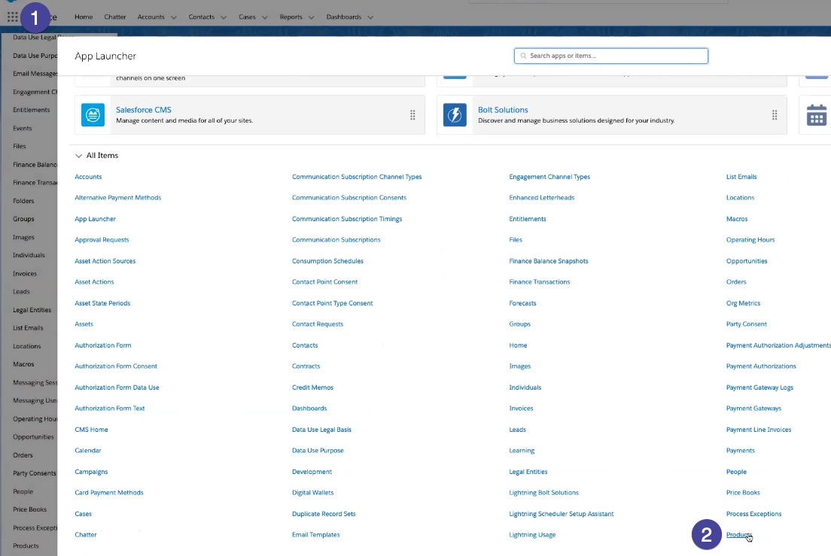This screenshot has width=831, height=556.
Task: Click the Bolt Solutions drag handle
Action: 775,115
